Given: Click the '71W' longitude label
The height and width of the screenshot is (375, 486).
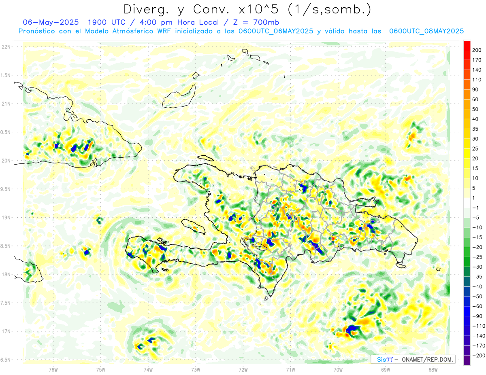Looking at the screenshot, I should coord(290,369).
